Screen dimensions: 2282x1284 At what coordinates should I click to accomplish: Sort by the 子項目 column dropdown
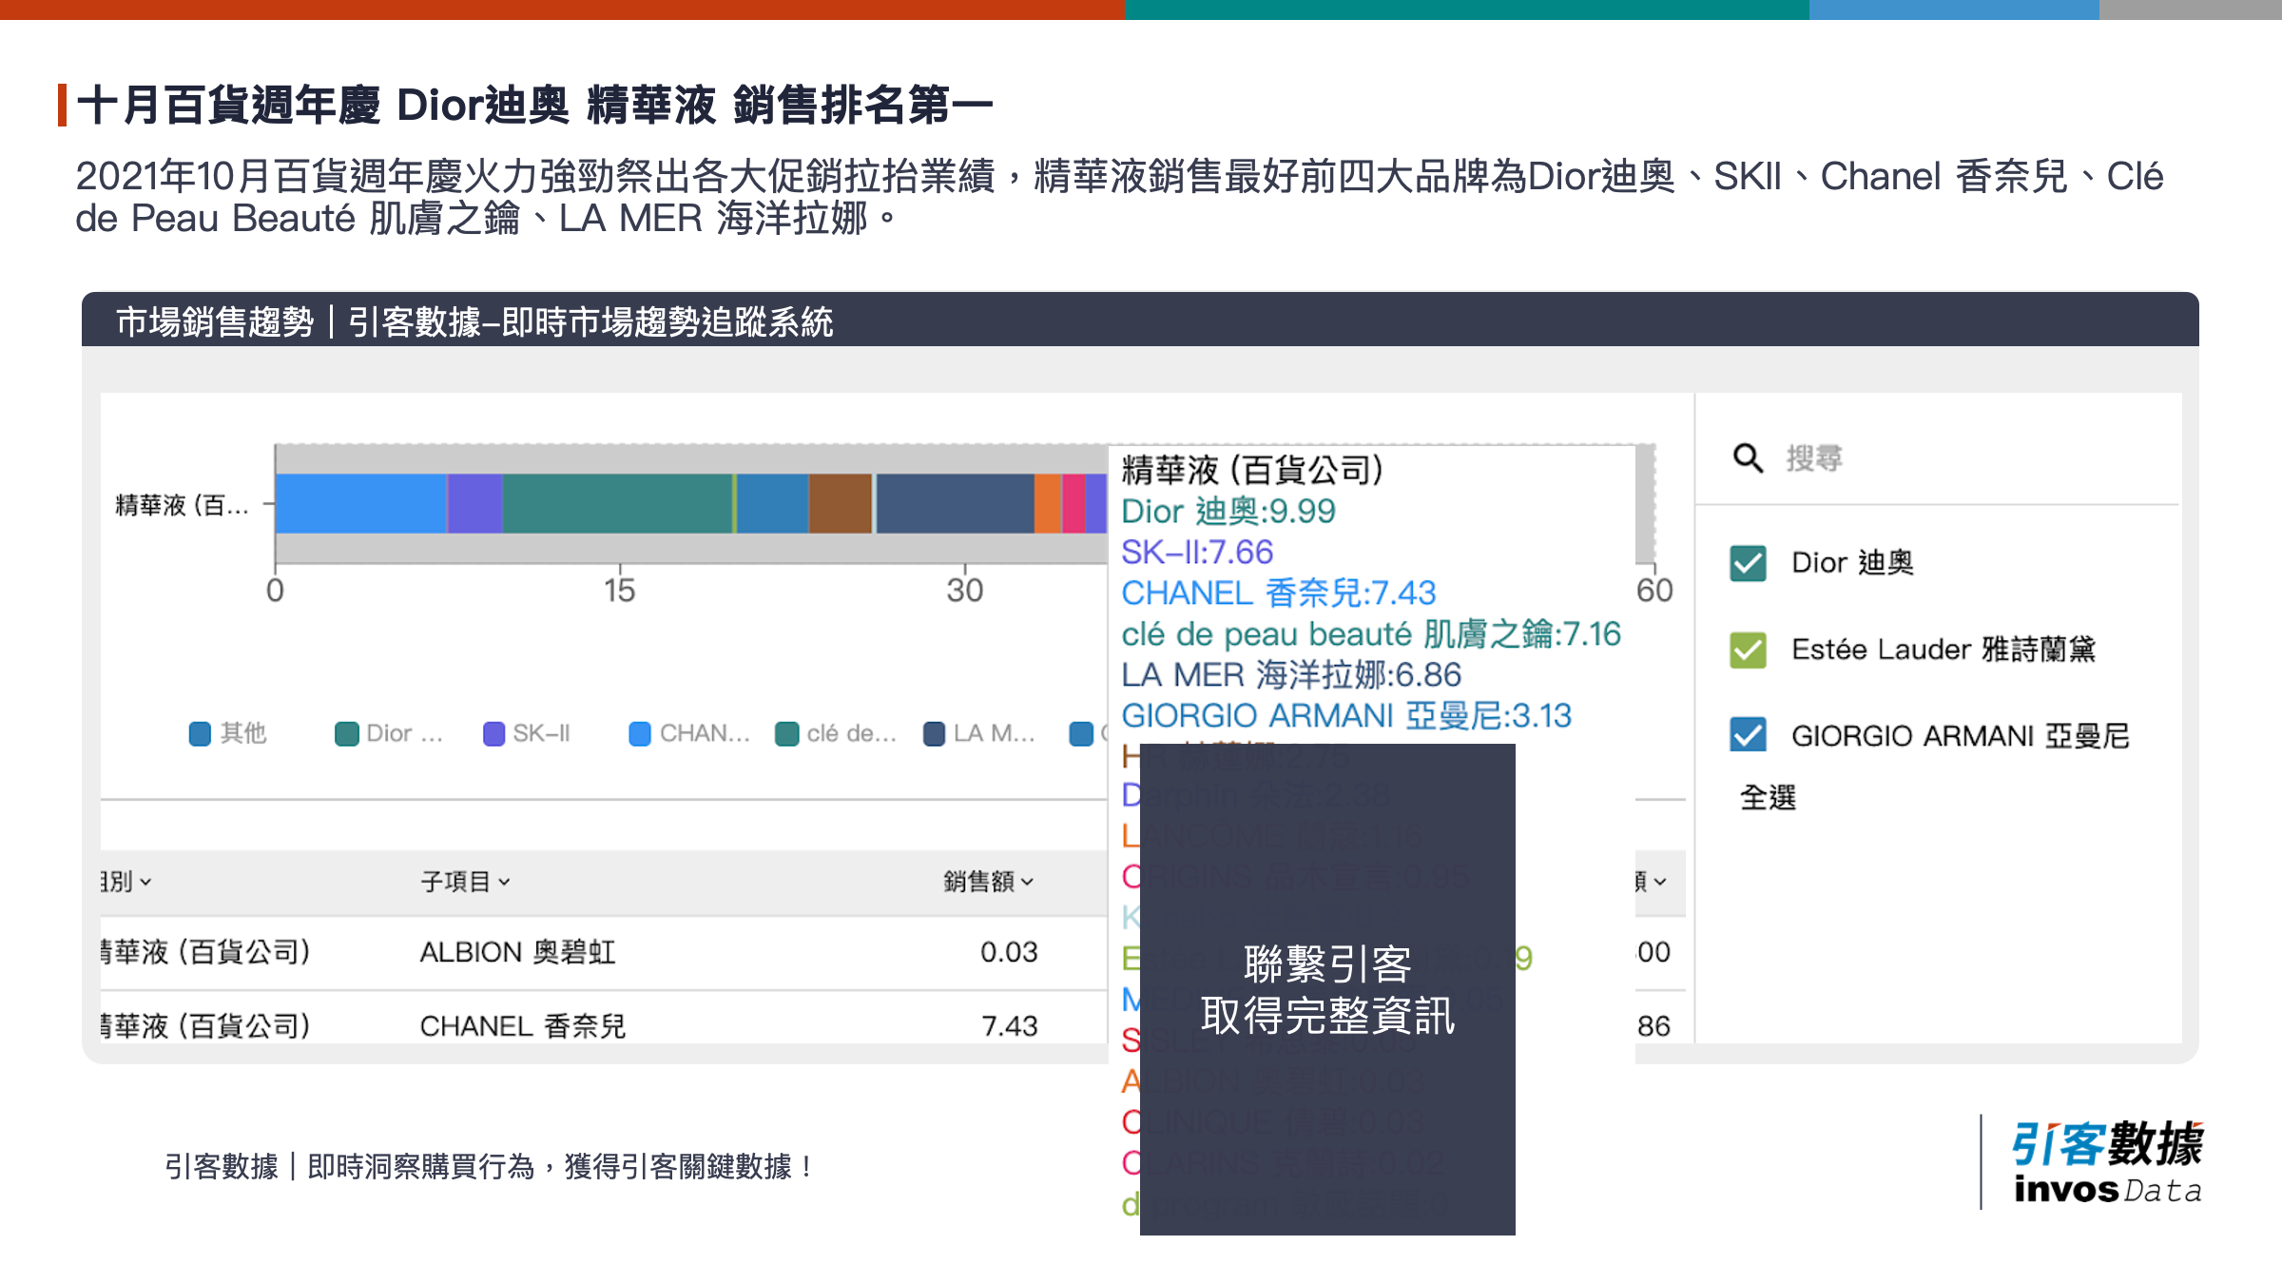click(466, 882)
